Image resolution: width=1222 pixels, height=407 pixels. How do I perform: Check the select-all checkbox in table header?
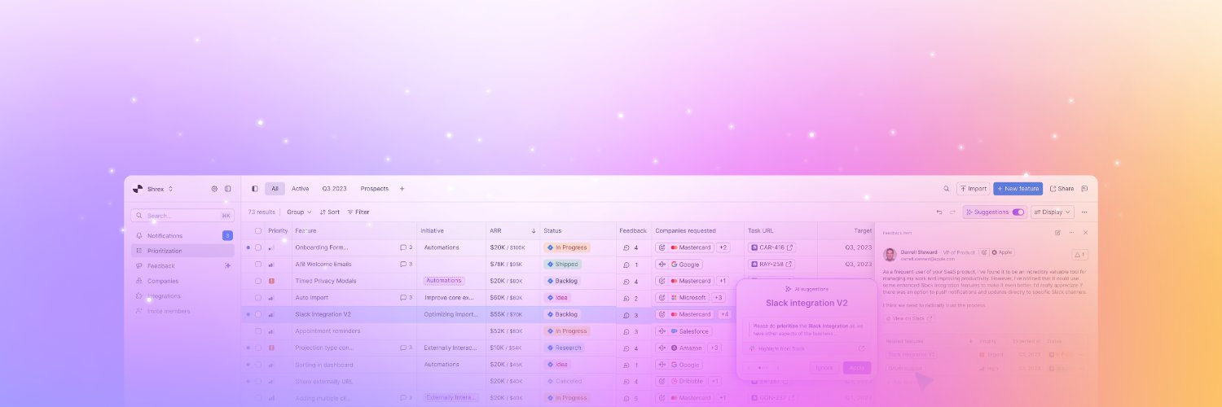(258, 231)
